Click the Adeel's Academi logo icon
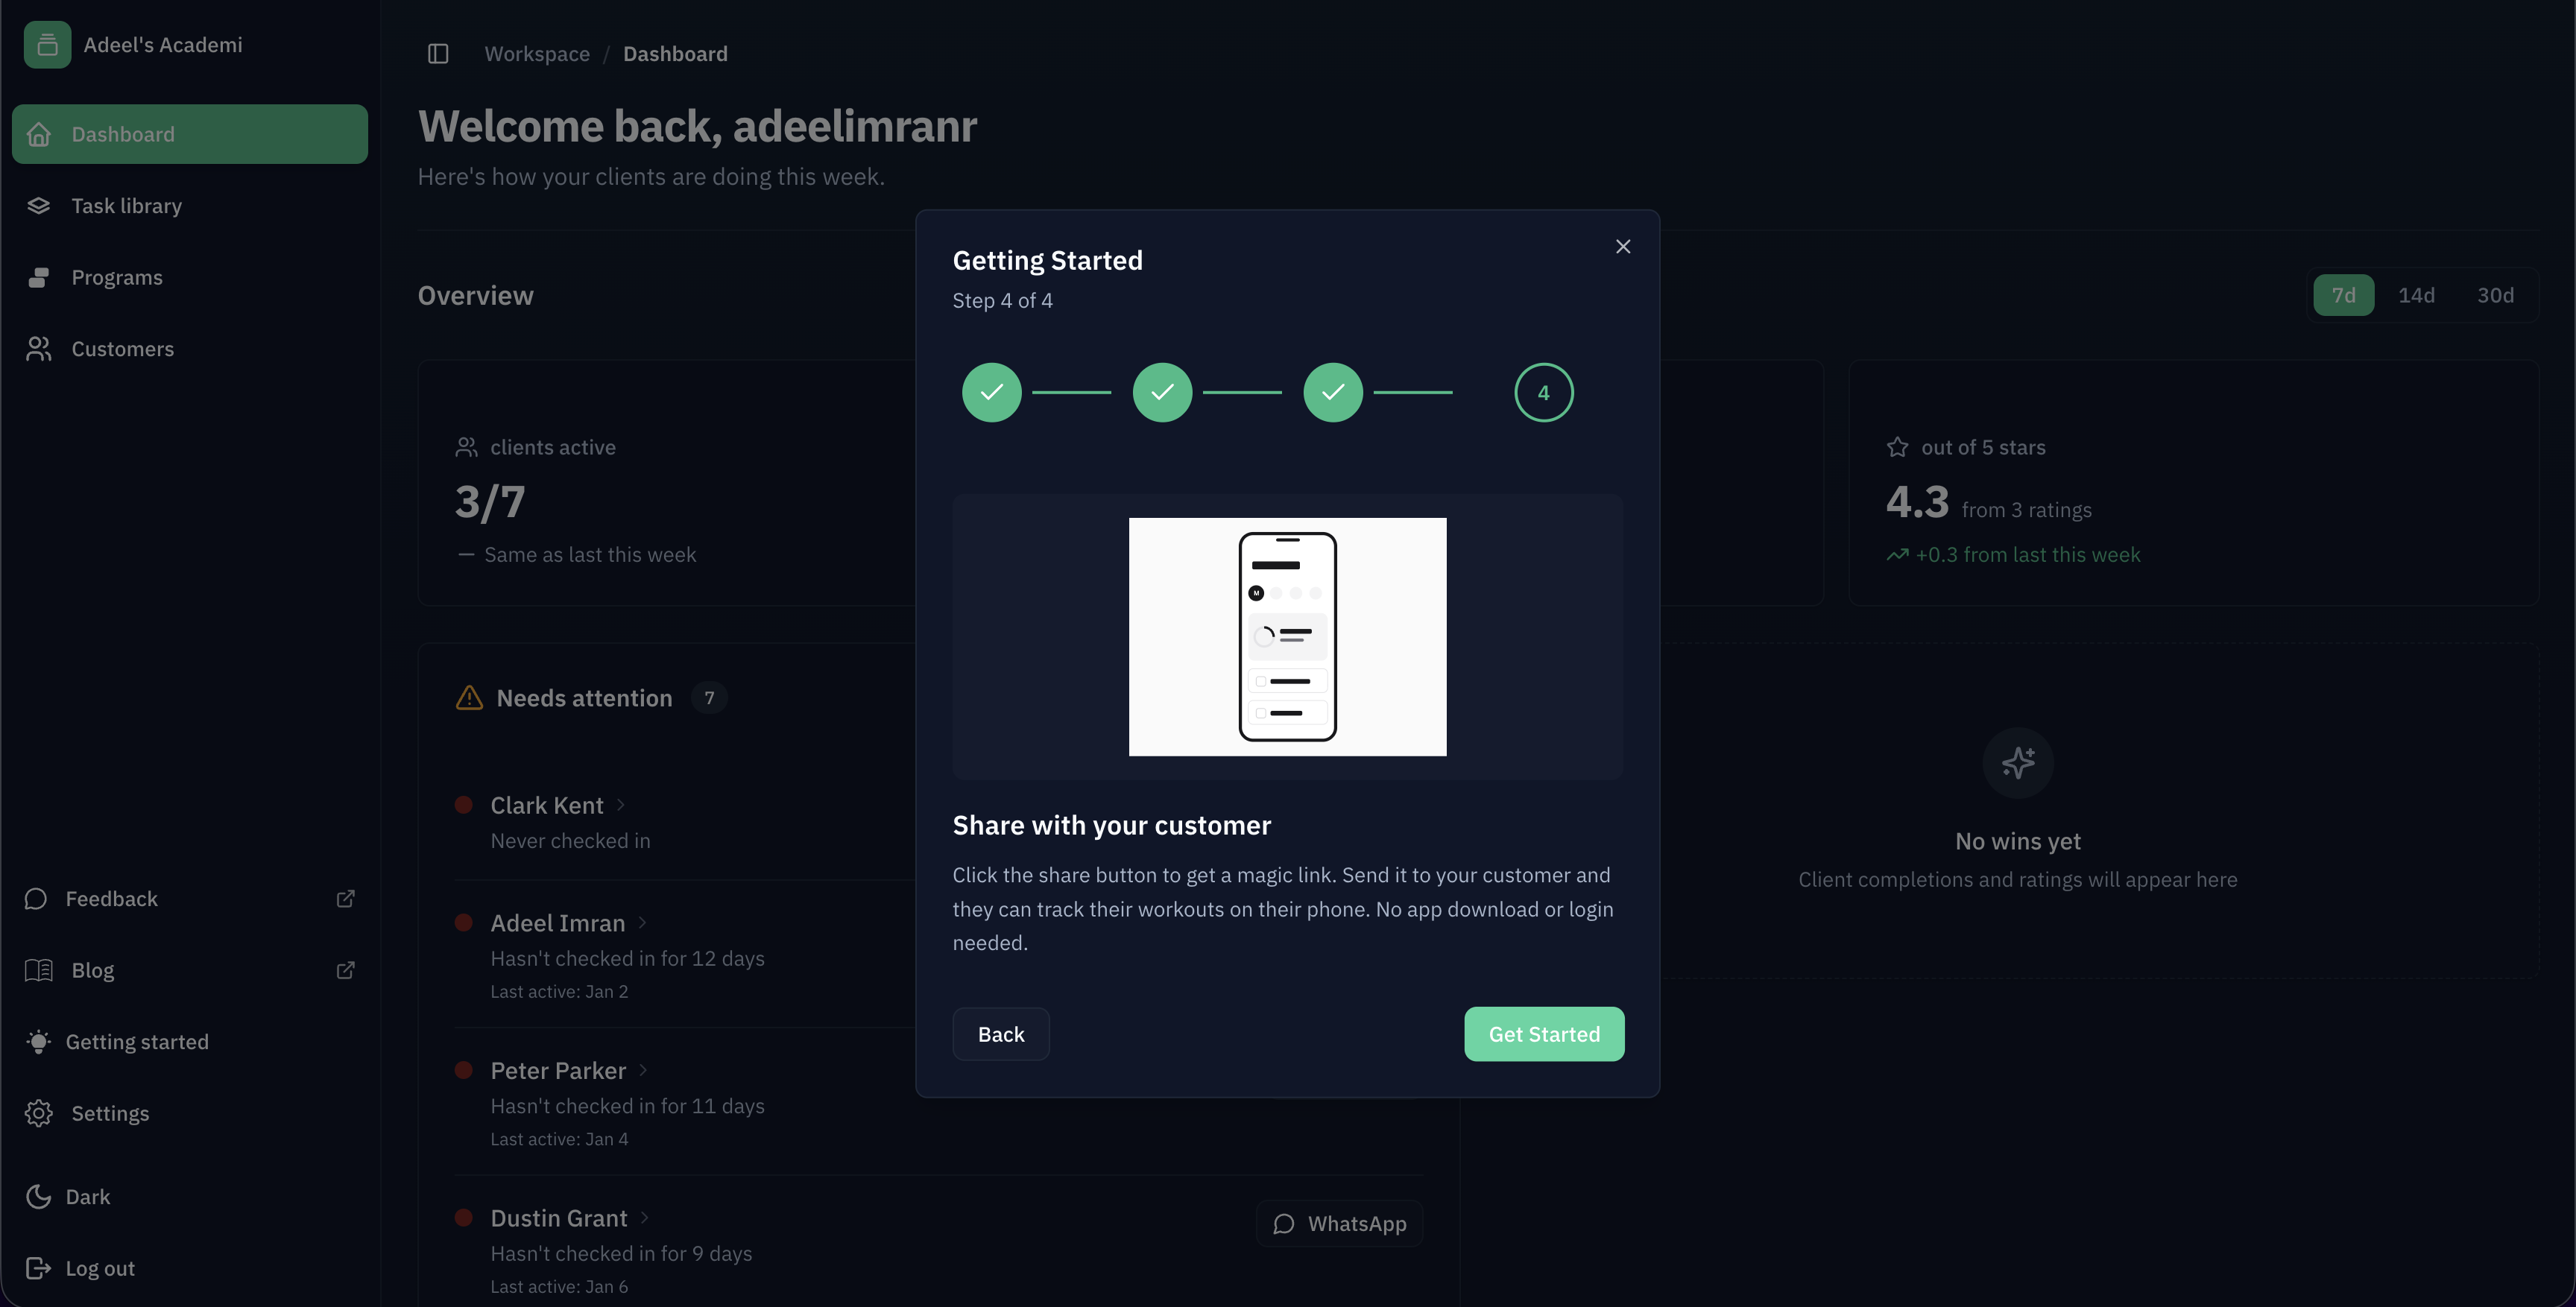The height and width of the screenshot is (1307, 2576). click(x=47, y=45)
